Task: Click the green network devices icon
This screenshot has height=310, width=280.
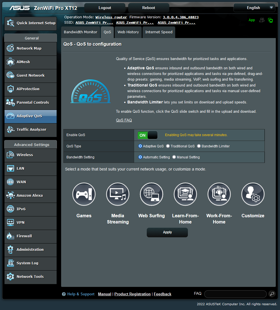Action: 270,20
